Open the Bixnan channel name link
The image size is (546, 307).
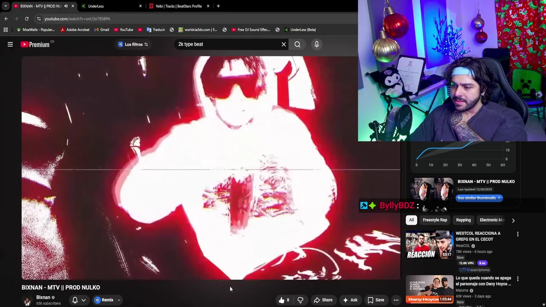[x=43, y=297]
